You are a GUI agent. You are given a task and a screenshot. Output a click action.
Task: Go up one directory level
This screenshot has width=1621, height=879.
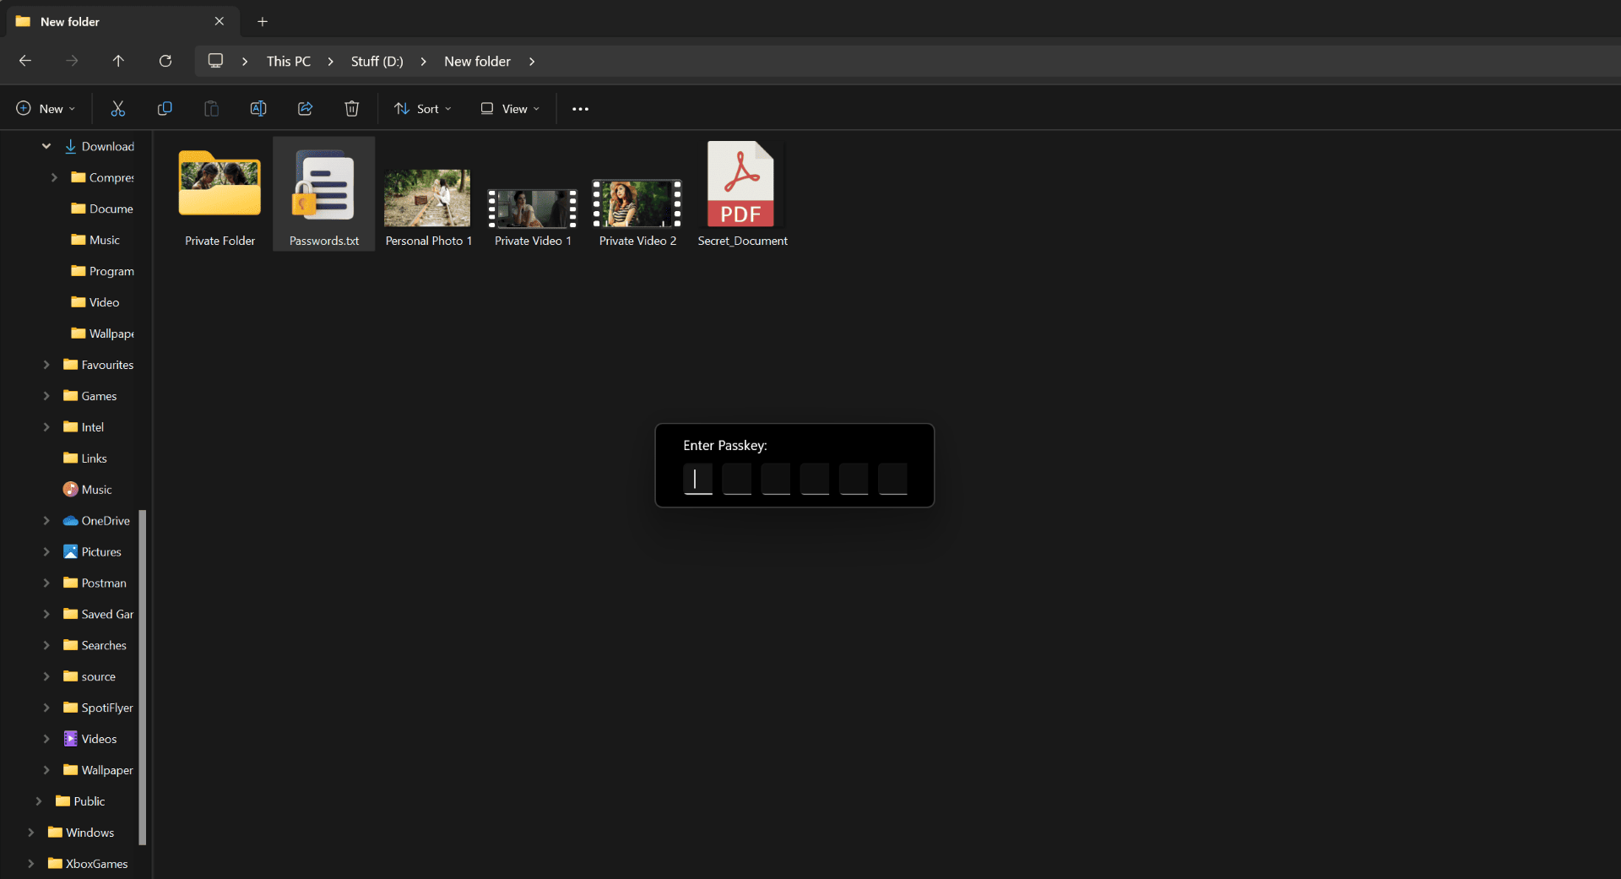[118, 61]
